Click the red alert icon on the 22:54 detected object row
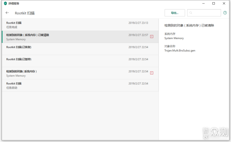The height and width of the screenshot is (142, 231). point(152,73)
